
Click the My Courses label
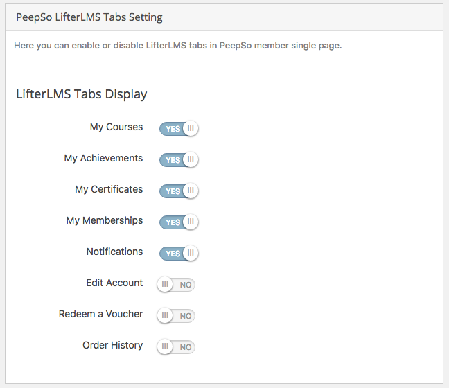pyautogui.click(x=116, y=127)
